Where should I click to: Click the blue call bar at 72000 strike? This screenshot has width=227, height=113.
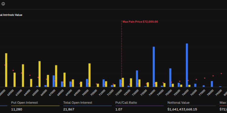coord(120,83)
